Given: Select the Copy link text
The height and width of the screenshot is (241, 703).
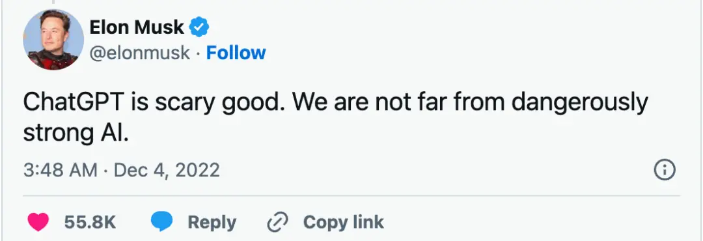Looking at the screenshot, I should click(344, 222).
